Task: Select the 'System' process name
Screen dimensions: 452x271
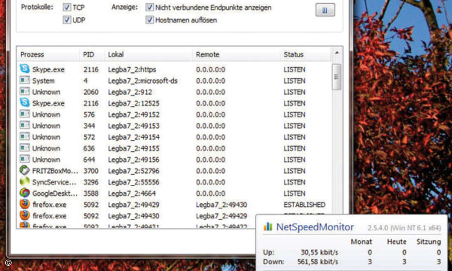Action: click(x=43, y=81)
